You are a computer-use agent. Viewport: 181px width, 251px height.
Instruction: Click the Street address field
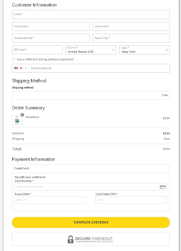point(50,38)
